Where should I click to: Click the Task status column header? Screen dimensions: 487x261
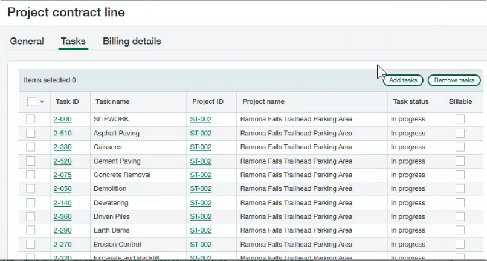click(411, 102)
